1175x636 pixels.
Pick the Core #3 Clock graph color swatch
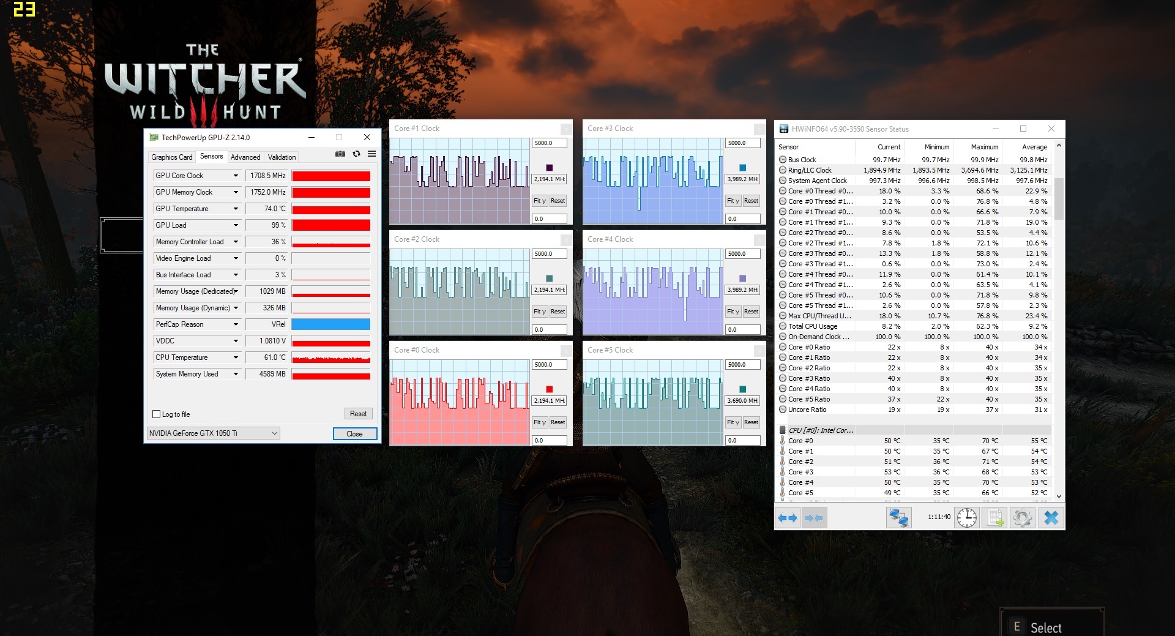pyautogui.click(x=743, y=168)
